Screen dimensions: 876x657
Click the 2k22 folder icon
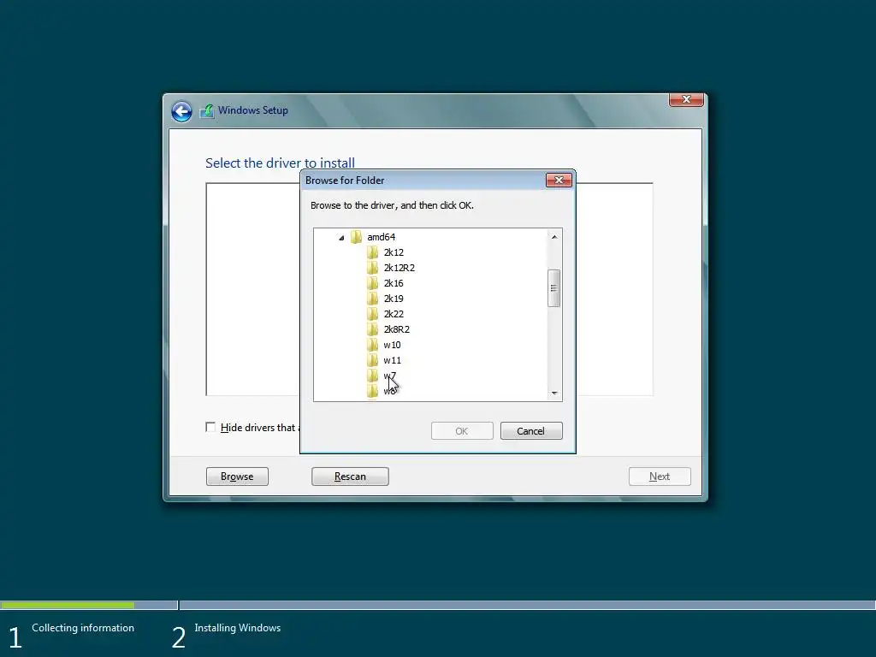[373, 314]
